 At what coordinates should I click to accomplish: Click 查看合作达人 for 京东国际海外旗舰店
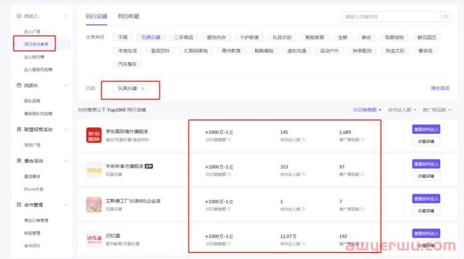click(426, 129)
